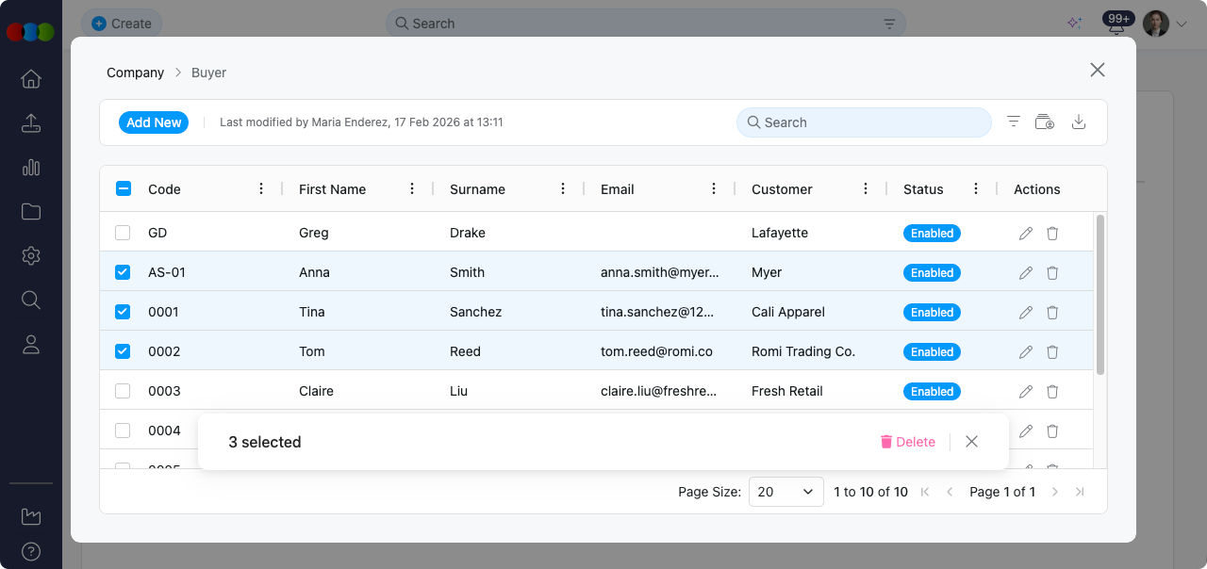Click the Company breadcrumb
This screenshot has height=569, width=1207.
coord(135,73)
